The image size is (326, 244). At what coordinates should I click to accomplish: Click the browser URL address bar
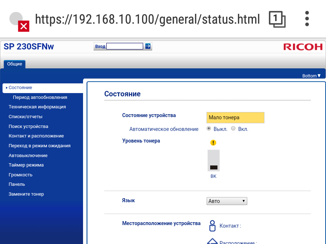point(148,19)
